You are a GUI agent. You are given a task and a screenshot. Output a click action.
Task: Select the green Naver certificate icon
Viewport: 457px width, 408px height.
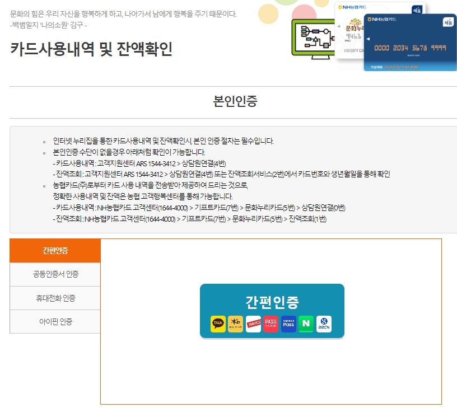tap(305, 323)
